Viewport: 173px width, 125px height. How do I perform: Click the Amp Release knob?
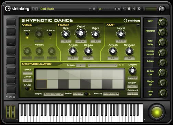coord(129,51)
